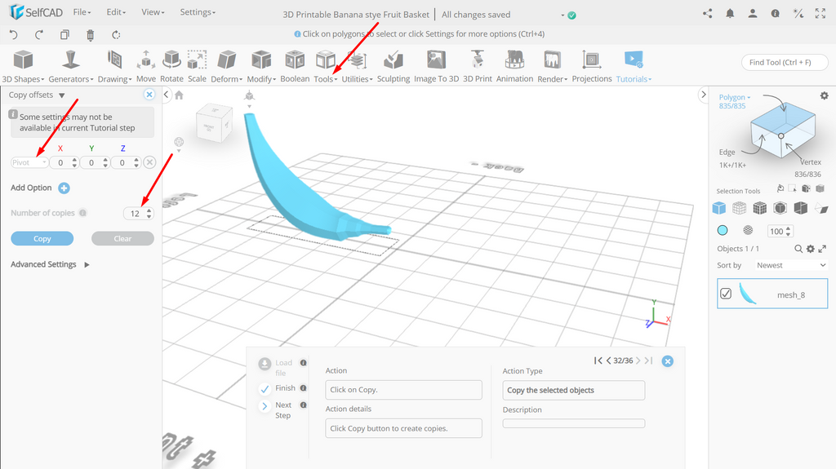Search objects with magnifier icon
This screenshot has width=836, height=469.
[798, 249]
